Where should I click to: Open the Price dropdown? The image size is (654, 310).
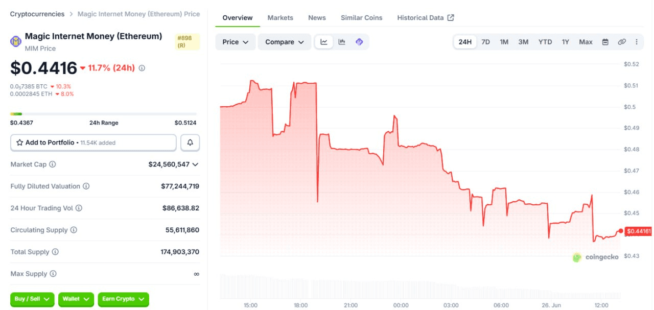click(x=236, y=42)
